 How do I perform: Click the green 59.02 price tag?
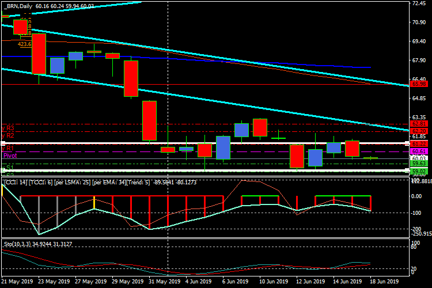click(419, 171)
